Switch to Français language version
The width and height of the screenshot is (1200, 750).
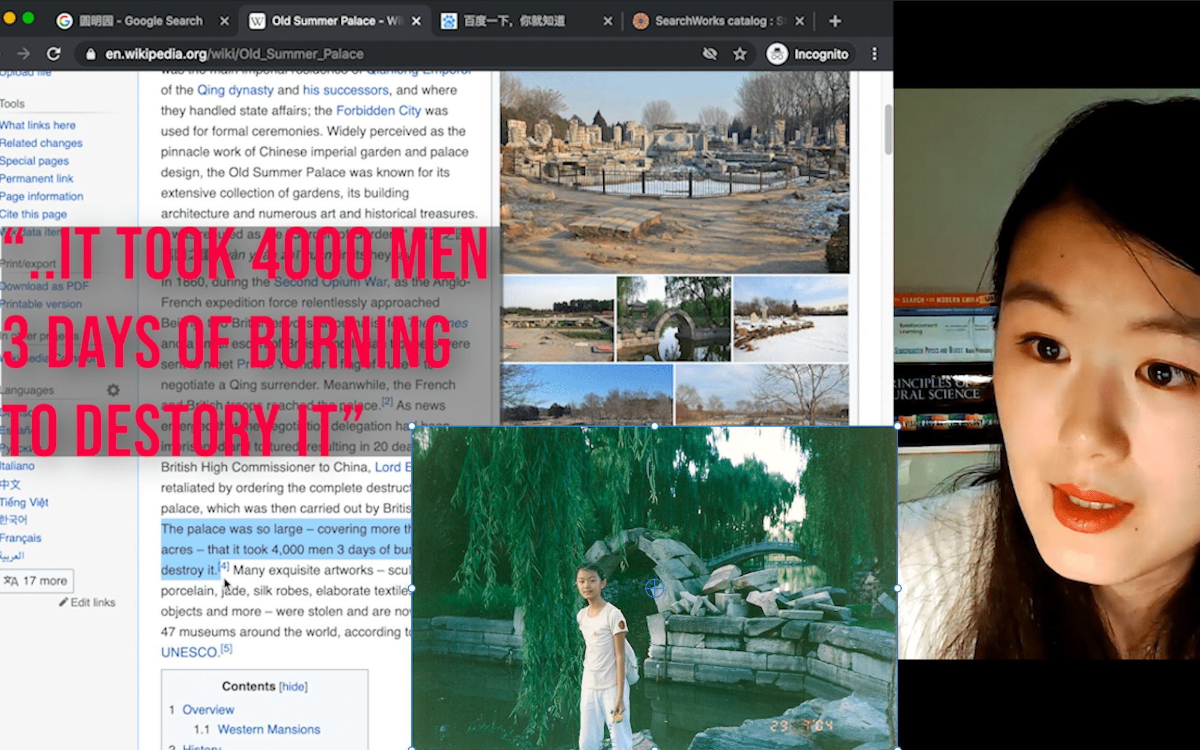[x=20, y=538]
